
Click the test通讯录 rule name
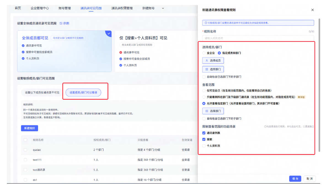click(39, 170)
